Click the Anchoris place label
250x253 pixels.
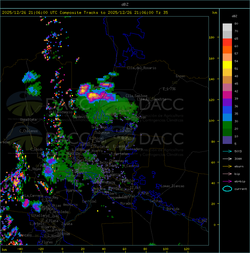(x=70, y=205)
